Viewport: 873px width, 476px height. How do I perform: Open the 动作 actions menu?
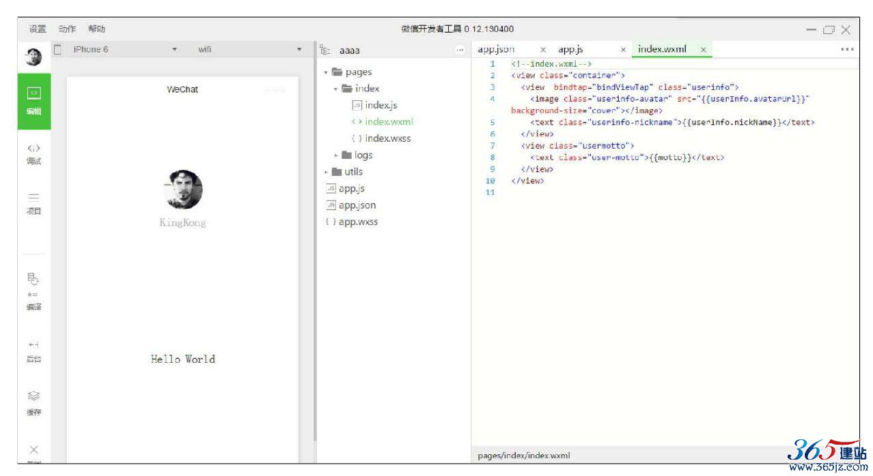click(67, 29)
